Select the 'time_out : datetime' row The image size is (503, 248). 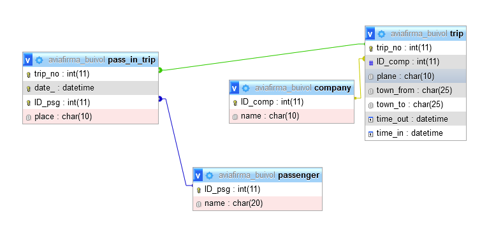[x=416, y=119]
